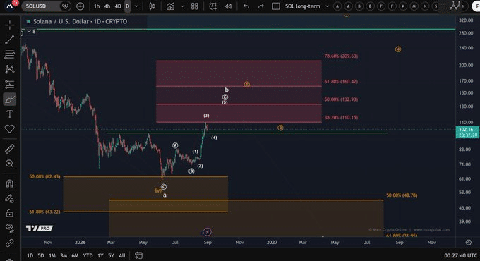Viewport: 480px width, 261px height.
Task: Open indicator templates grid
Action: coord(194,6)
